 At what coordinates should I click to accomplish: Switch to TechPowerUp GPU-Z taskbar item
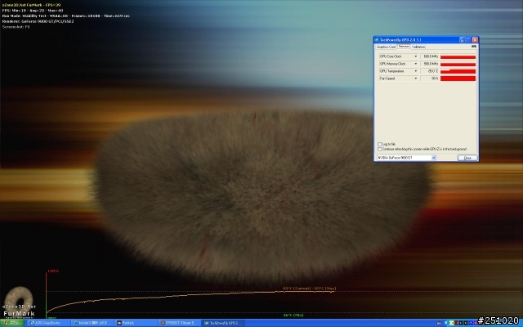click(x=223, y=323)
